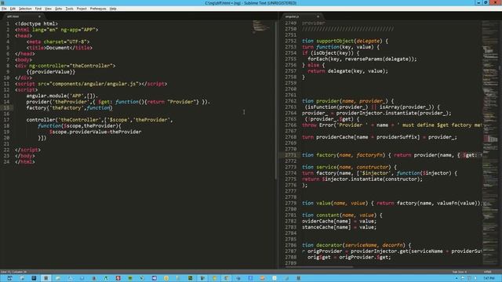Click providerCache[name + providerSuffix] line

point(380,137)
